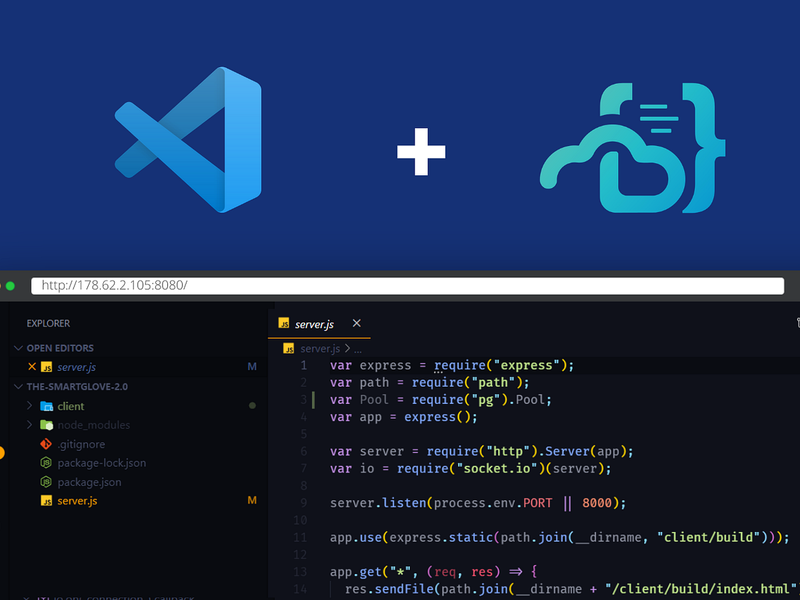This screenshot has width=800, height=600.
Task: Click the M status badge on project-tree server.js
Action: (x=252, y=500)
